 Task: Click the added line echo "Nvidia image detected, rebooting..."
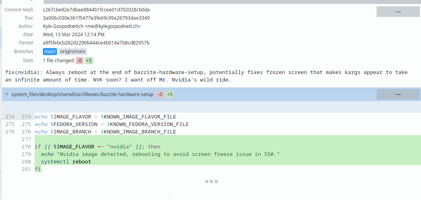[x=160, y=154]
